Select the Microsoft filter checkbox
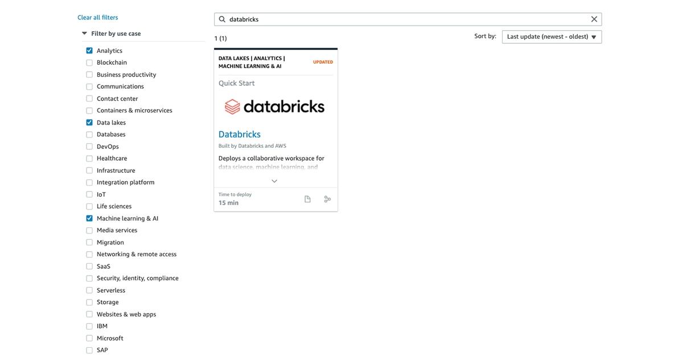This screenshot has height=358, width=683. (89, 338)
